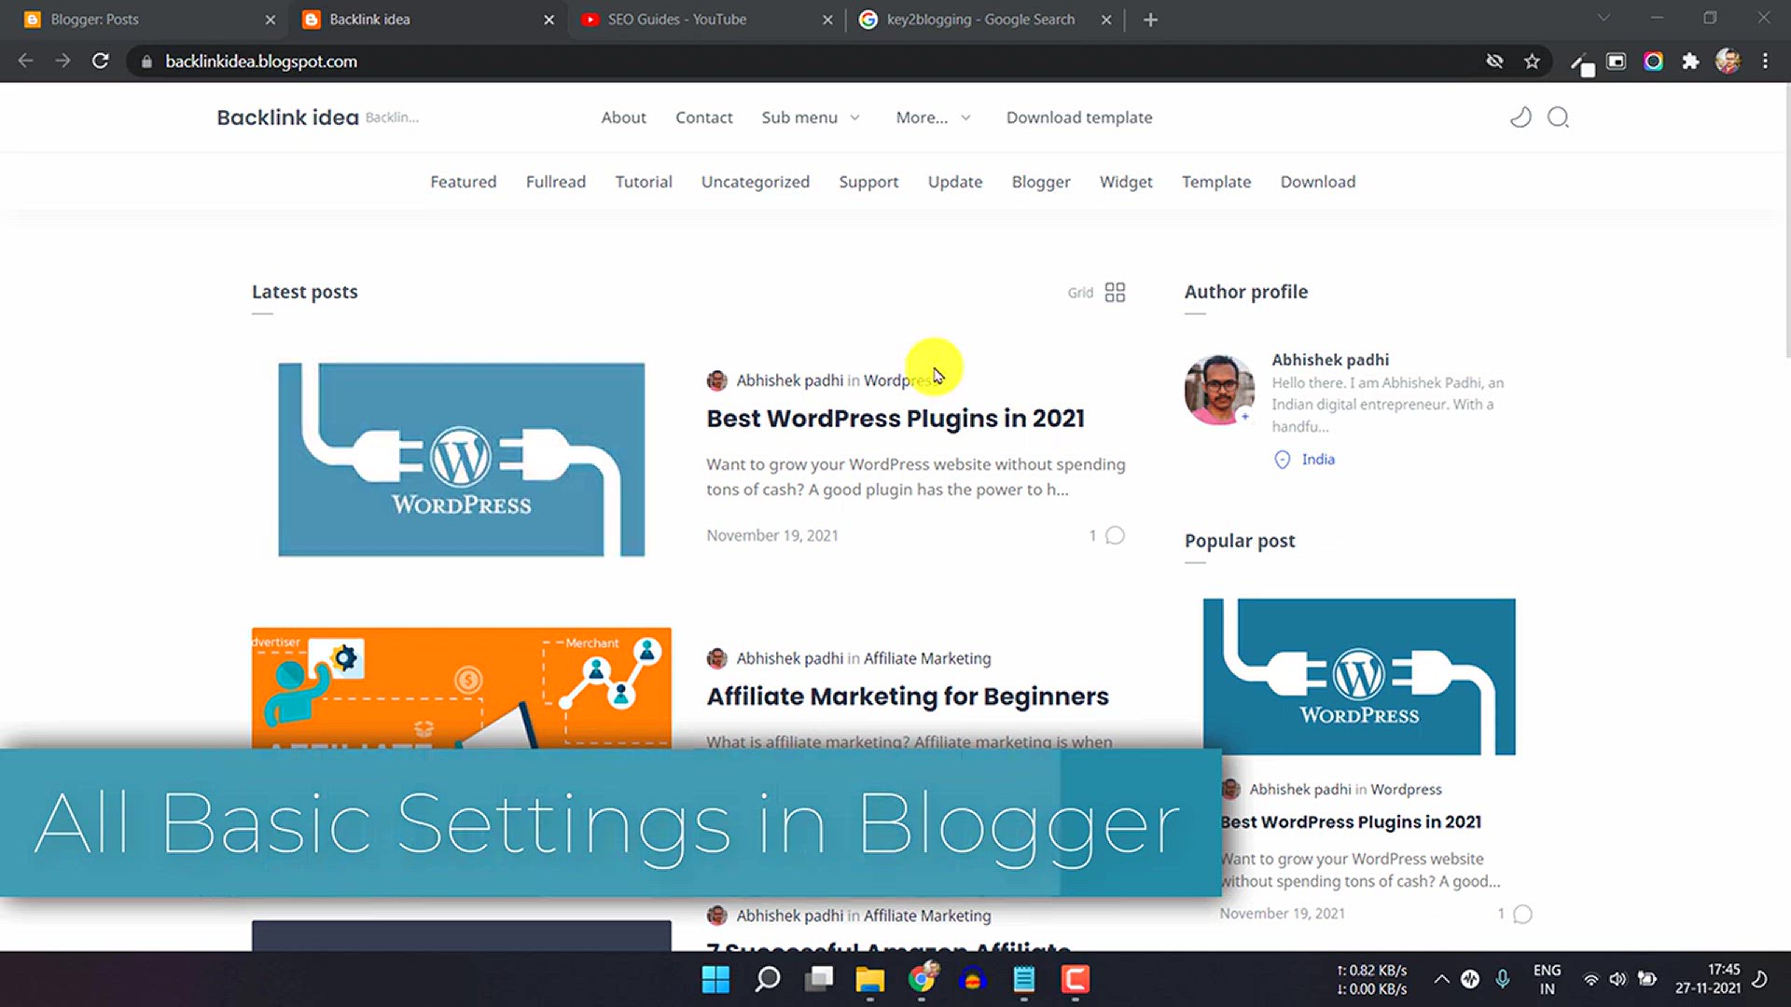Open Widget category
The height and width of the screenshot is (1007, 1791).
pyautogui.click(x=1126, y=182)
